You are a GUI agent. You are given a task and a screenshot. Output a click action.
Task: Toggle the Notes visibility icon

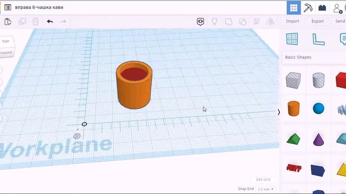point(201,22)
